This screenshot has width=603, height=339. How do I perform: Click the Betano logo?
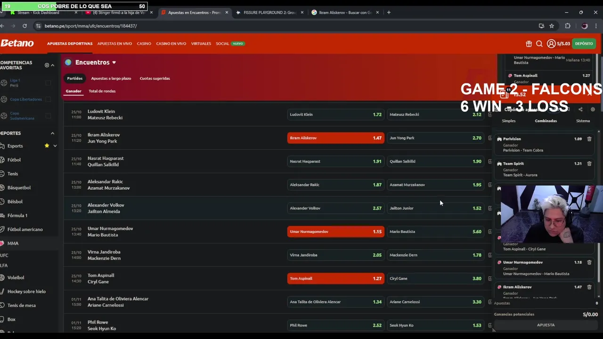[x=17, y=43]
